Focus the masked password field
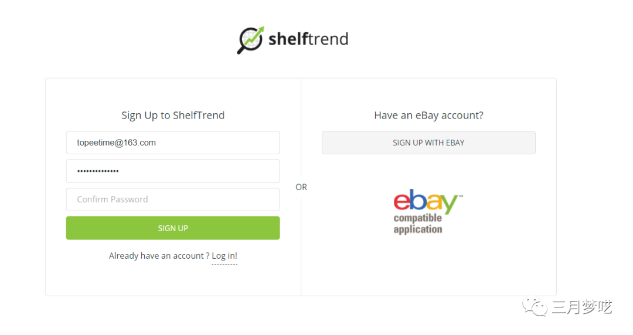 tap(173, 171)
